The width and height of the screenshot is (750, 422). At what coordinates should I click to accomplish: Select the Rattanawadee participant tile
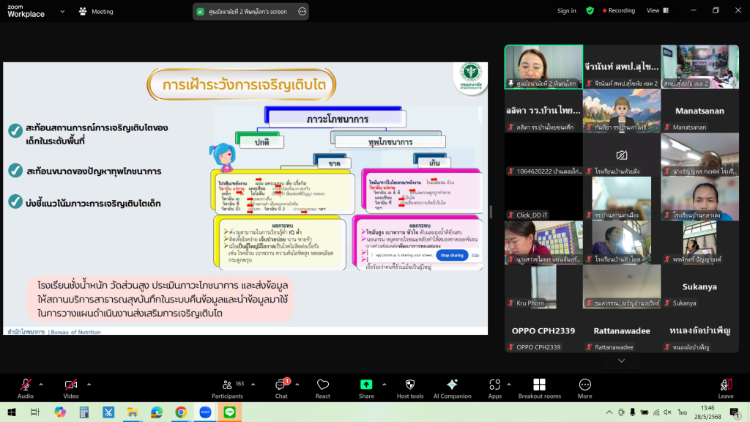[x=621, y=330]
